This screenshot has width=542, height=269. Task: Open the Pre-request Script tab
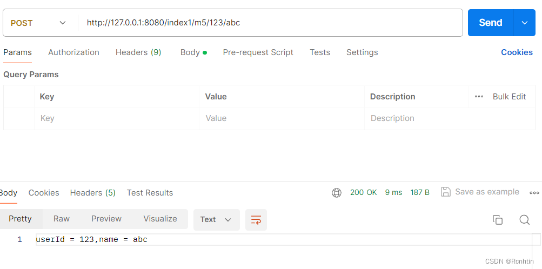tap(258, 52)
